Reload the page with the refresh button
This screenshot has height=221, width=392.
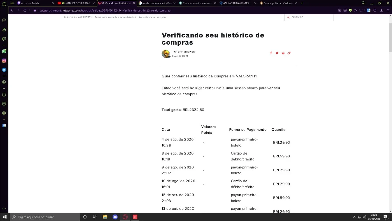click(x=25, y=10)
